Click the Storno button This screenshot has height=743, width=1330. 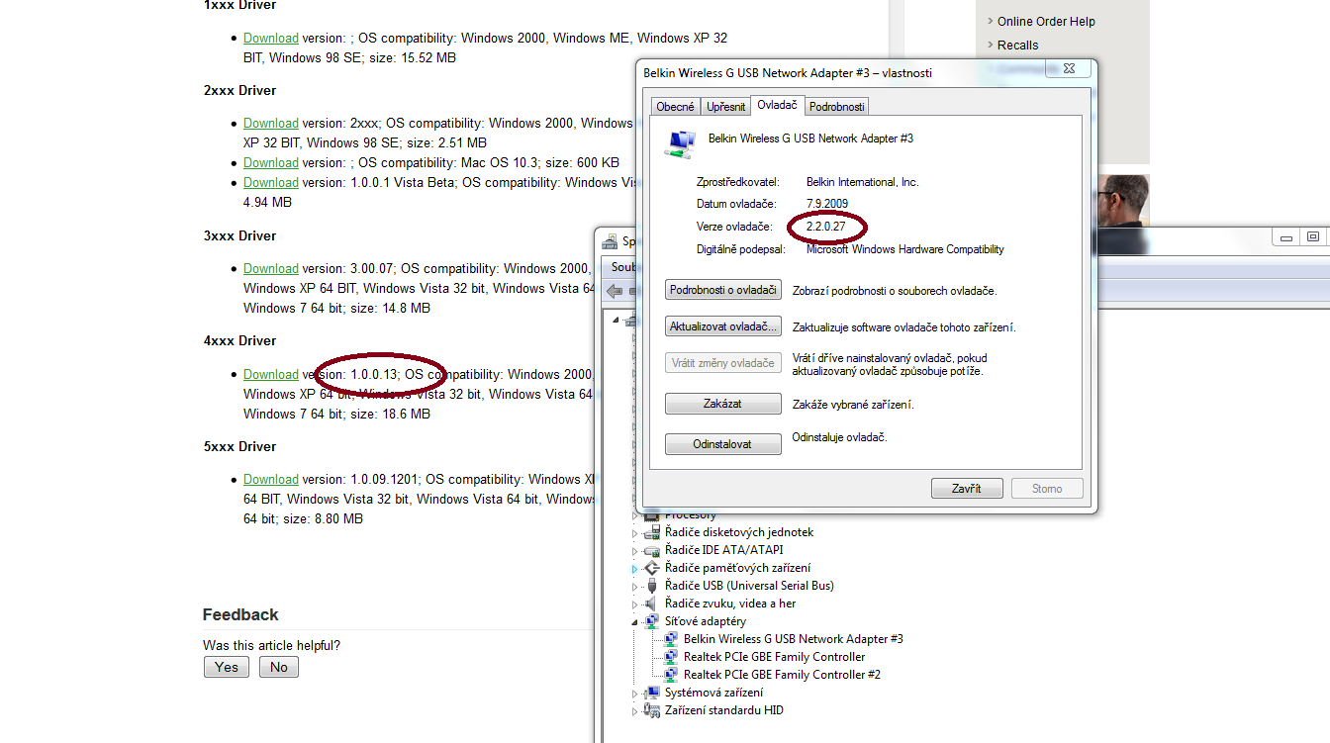tap(1047, 488)
